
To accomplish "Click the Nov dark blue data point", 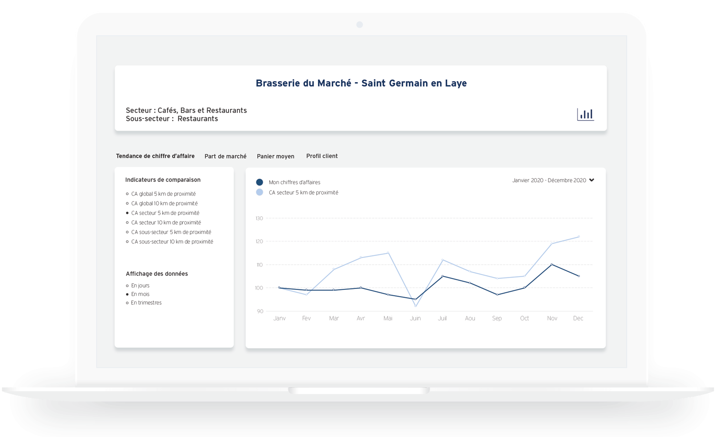I will [552, 264].
